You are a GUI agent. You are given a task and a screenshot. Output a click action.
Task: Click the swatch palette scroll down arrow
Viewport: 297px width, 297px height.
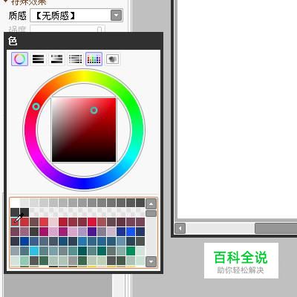[151, 261]
